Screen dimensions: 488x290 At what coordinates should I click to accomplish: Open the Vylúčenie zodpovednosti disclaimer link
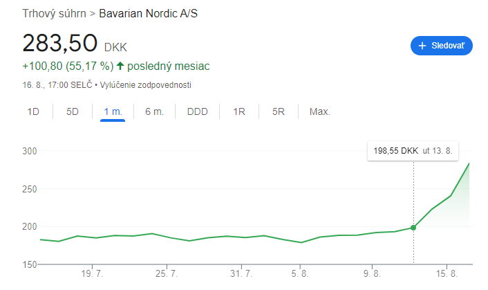point(146,85)
